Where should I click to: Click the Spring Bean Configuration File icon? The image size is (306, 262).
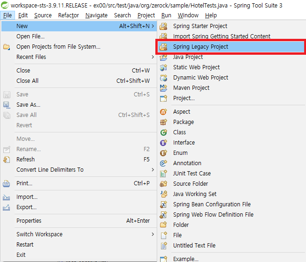(163, 204)
